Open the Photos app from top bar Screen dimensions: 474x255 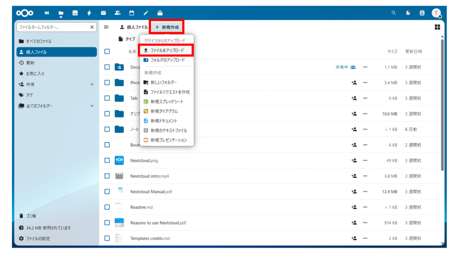coord(75,13)
